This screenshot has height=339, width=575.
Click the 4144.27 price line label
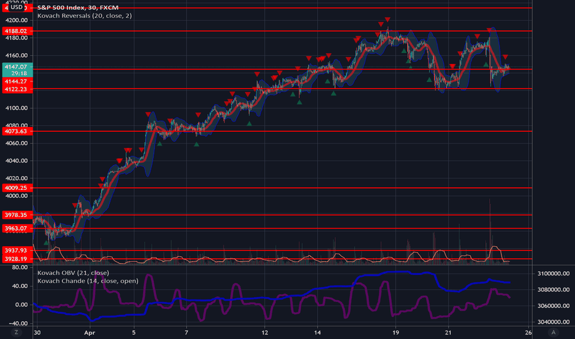point(17,81)
